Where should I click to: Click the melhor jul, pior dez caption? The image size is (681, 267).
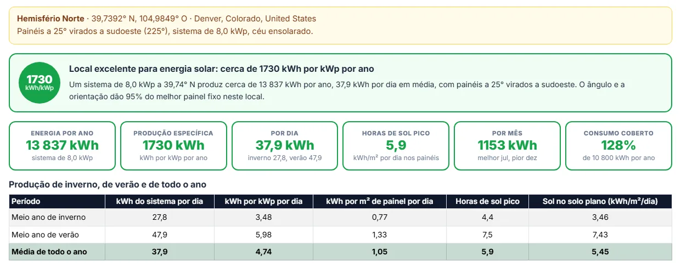507,158
